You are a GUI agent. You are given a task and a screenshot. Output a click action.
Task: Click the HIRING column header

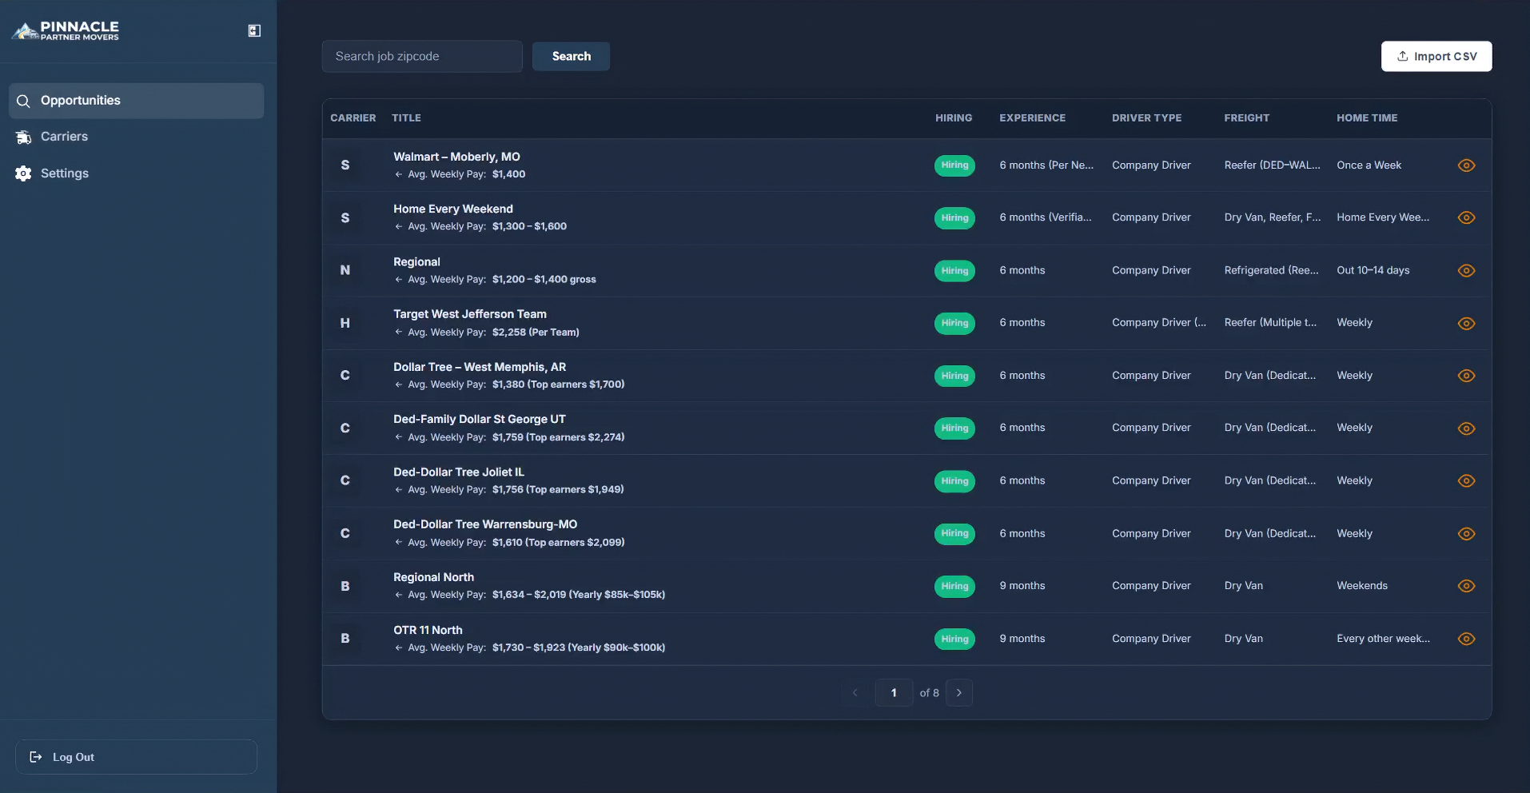click(954, 118)
